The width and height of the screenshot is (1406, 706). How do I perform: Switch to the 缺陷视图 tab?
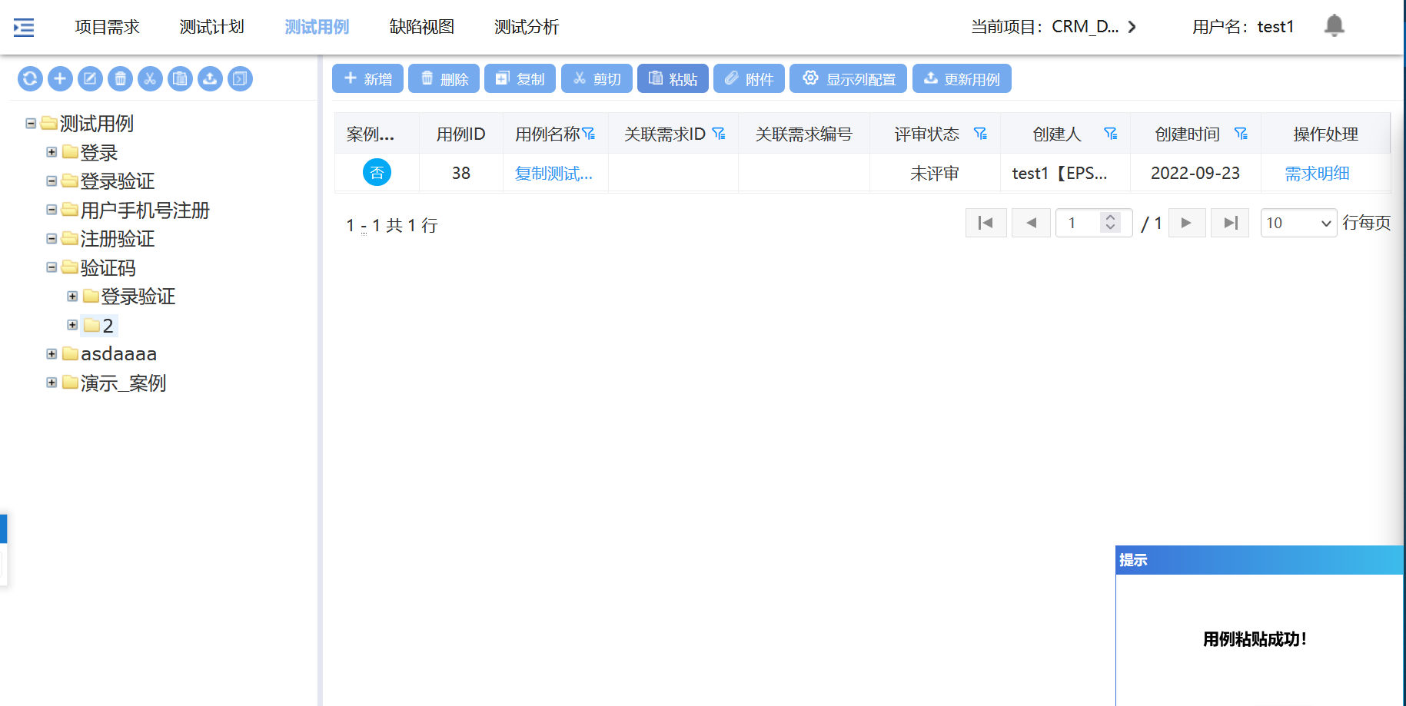click(x=421, y=27)
